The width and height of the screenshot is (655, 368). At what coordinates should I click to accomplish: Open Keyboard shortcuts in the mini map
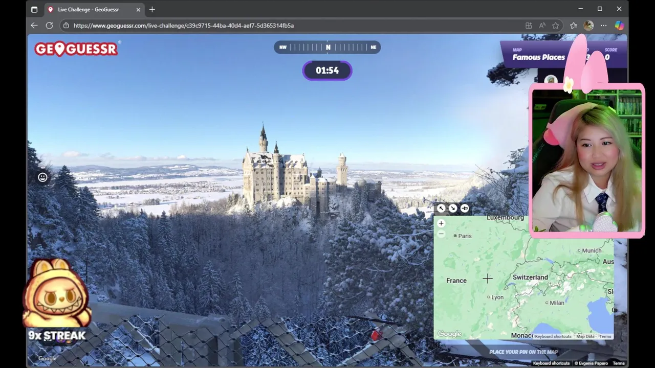553,336
